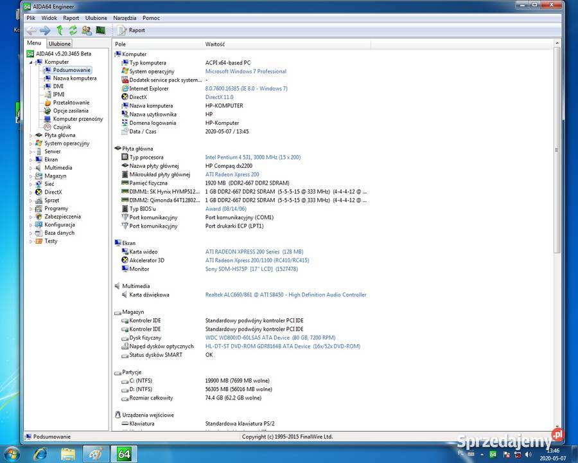The height and width of the screenshot is (463, 578).
Task: Open the Paint taskbar icon
Action: [96, 454]
